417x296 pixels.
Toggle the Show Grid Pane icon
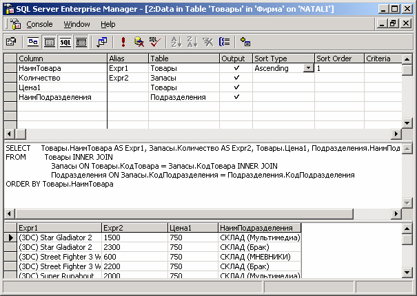[x=49, y=42]
